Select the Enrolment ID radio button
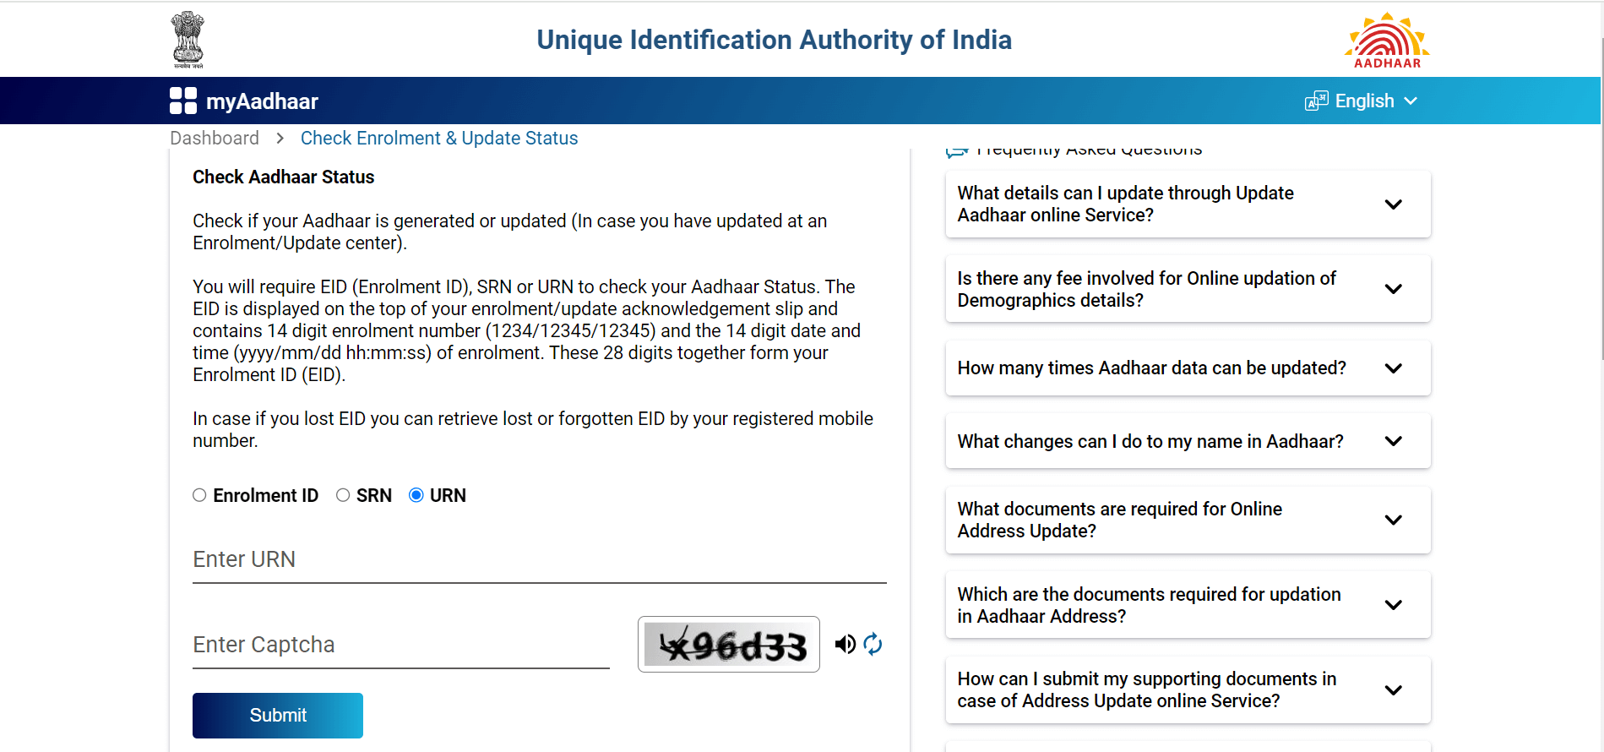This screenshot has height=752, width=1604. [199, 495]
